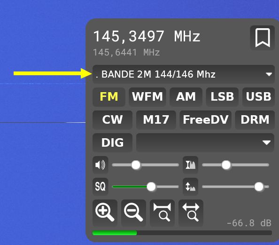Click the zoom in totally icon
This screenshot has width=279, height=245.
click(x=162, y=213)
